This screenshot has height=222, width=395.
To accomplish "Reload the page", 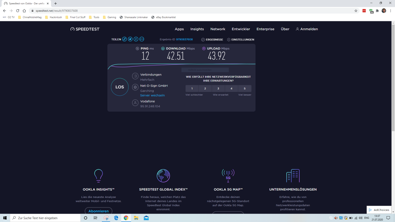I will pos(18,10).
